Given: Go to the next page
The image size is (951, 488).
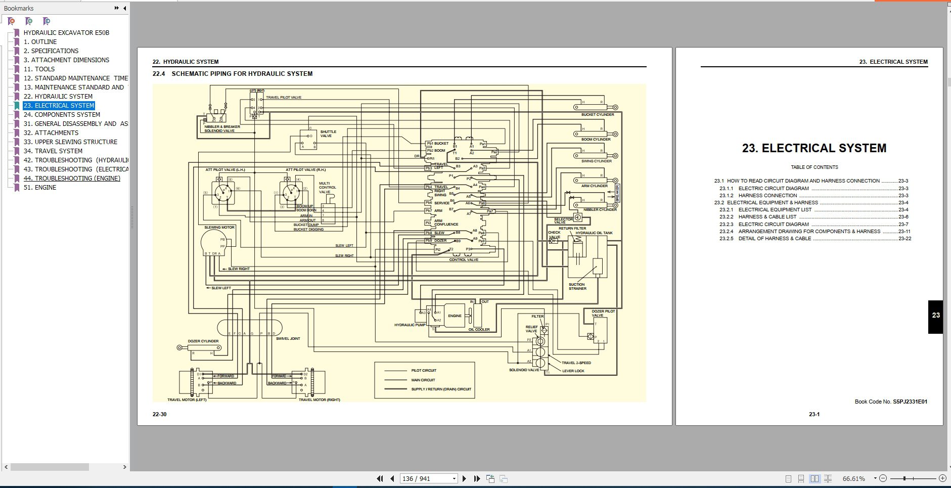Looking at the screenshot, I should click(x=464, y=478).
